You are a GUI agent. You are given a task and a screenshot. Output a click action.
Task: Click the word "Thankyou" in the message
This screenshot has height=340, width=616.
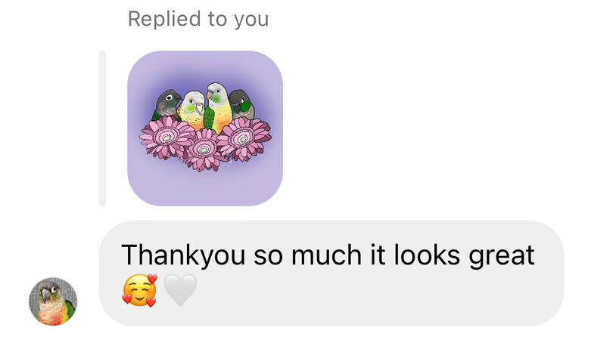[x=183, y=255]
